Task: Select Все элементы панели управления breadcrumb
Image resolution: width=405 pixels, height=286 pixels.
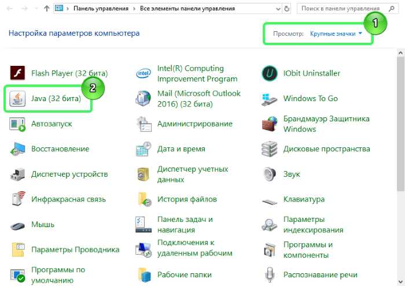Action: 187,9
